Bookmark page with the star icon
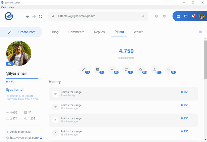Viewport: 207px width, 142px height. click(x=143, y=16)
